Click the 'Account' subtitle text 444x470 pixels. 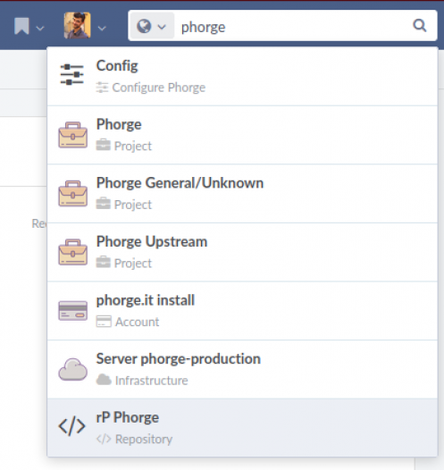coord(138,322)
